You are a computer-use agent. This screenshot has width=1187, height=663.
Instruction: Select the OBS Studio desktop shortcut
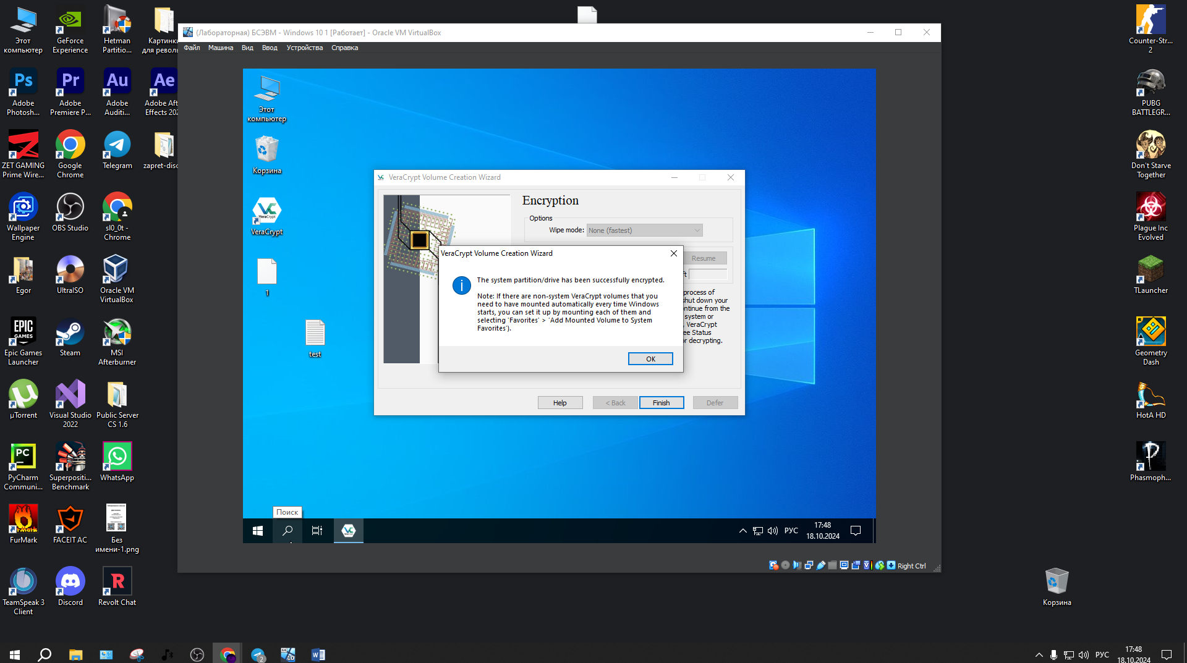[70, 212]
